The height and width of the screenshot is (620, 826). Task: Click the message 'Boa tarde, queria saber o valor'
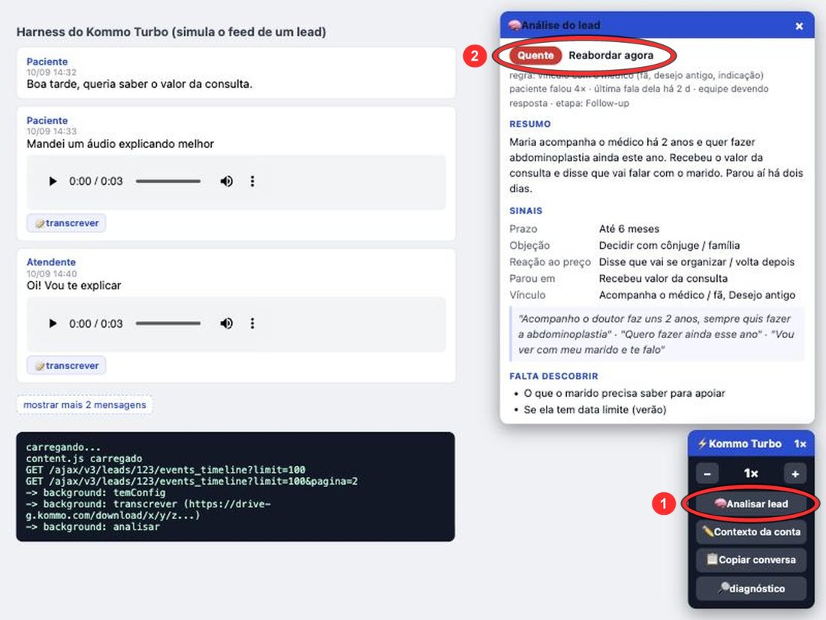point(139,84)
